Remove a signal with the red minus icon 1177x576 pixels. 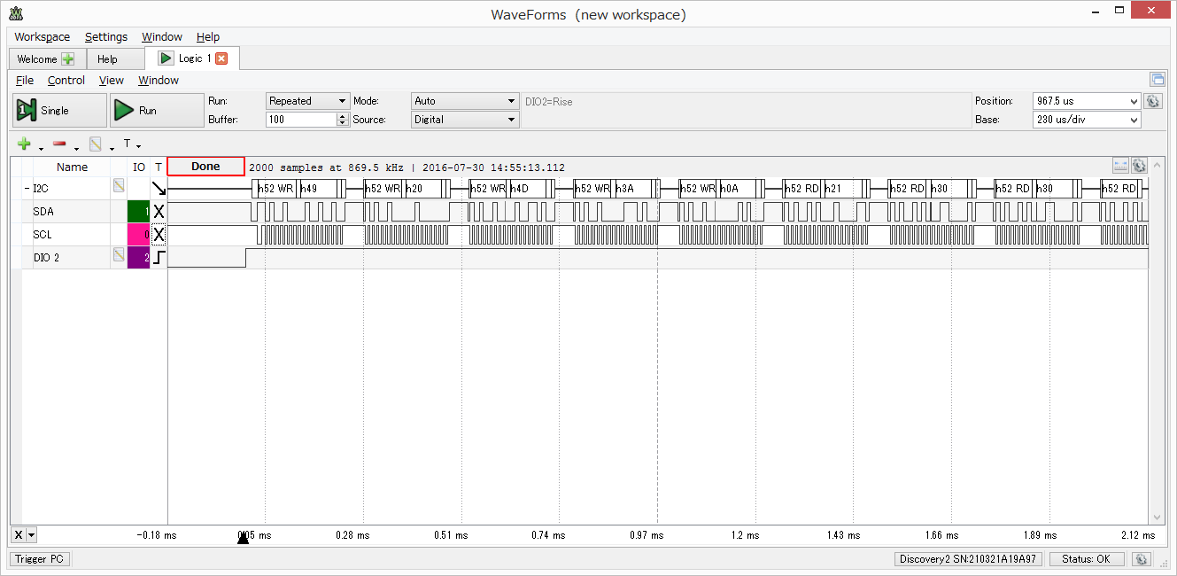pyautogui.click(x=59, y=144)
